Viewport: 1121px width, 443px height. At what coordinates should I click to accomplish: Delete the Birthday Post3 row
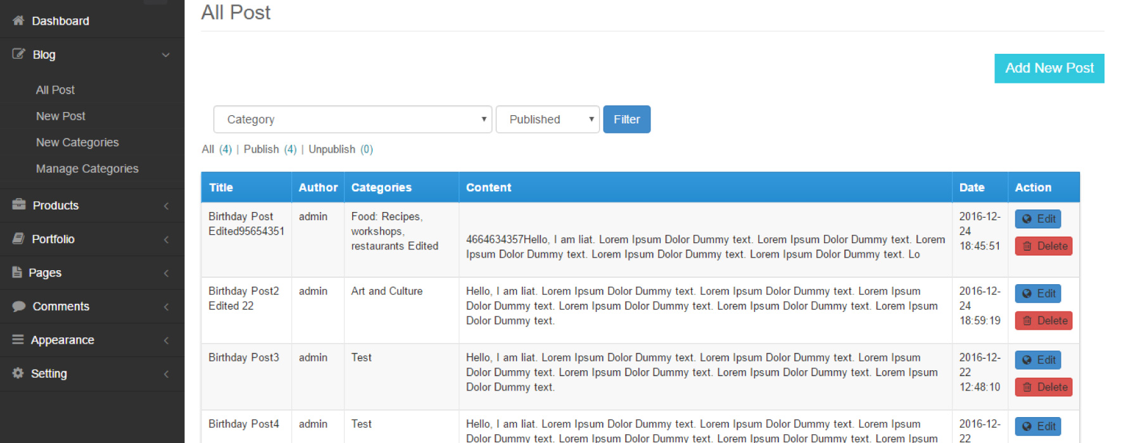(1044, 387)
